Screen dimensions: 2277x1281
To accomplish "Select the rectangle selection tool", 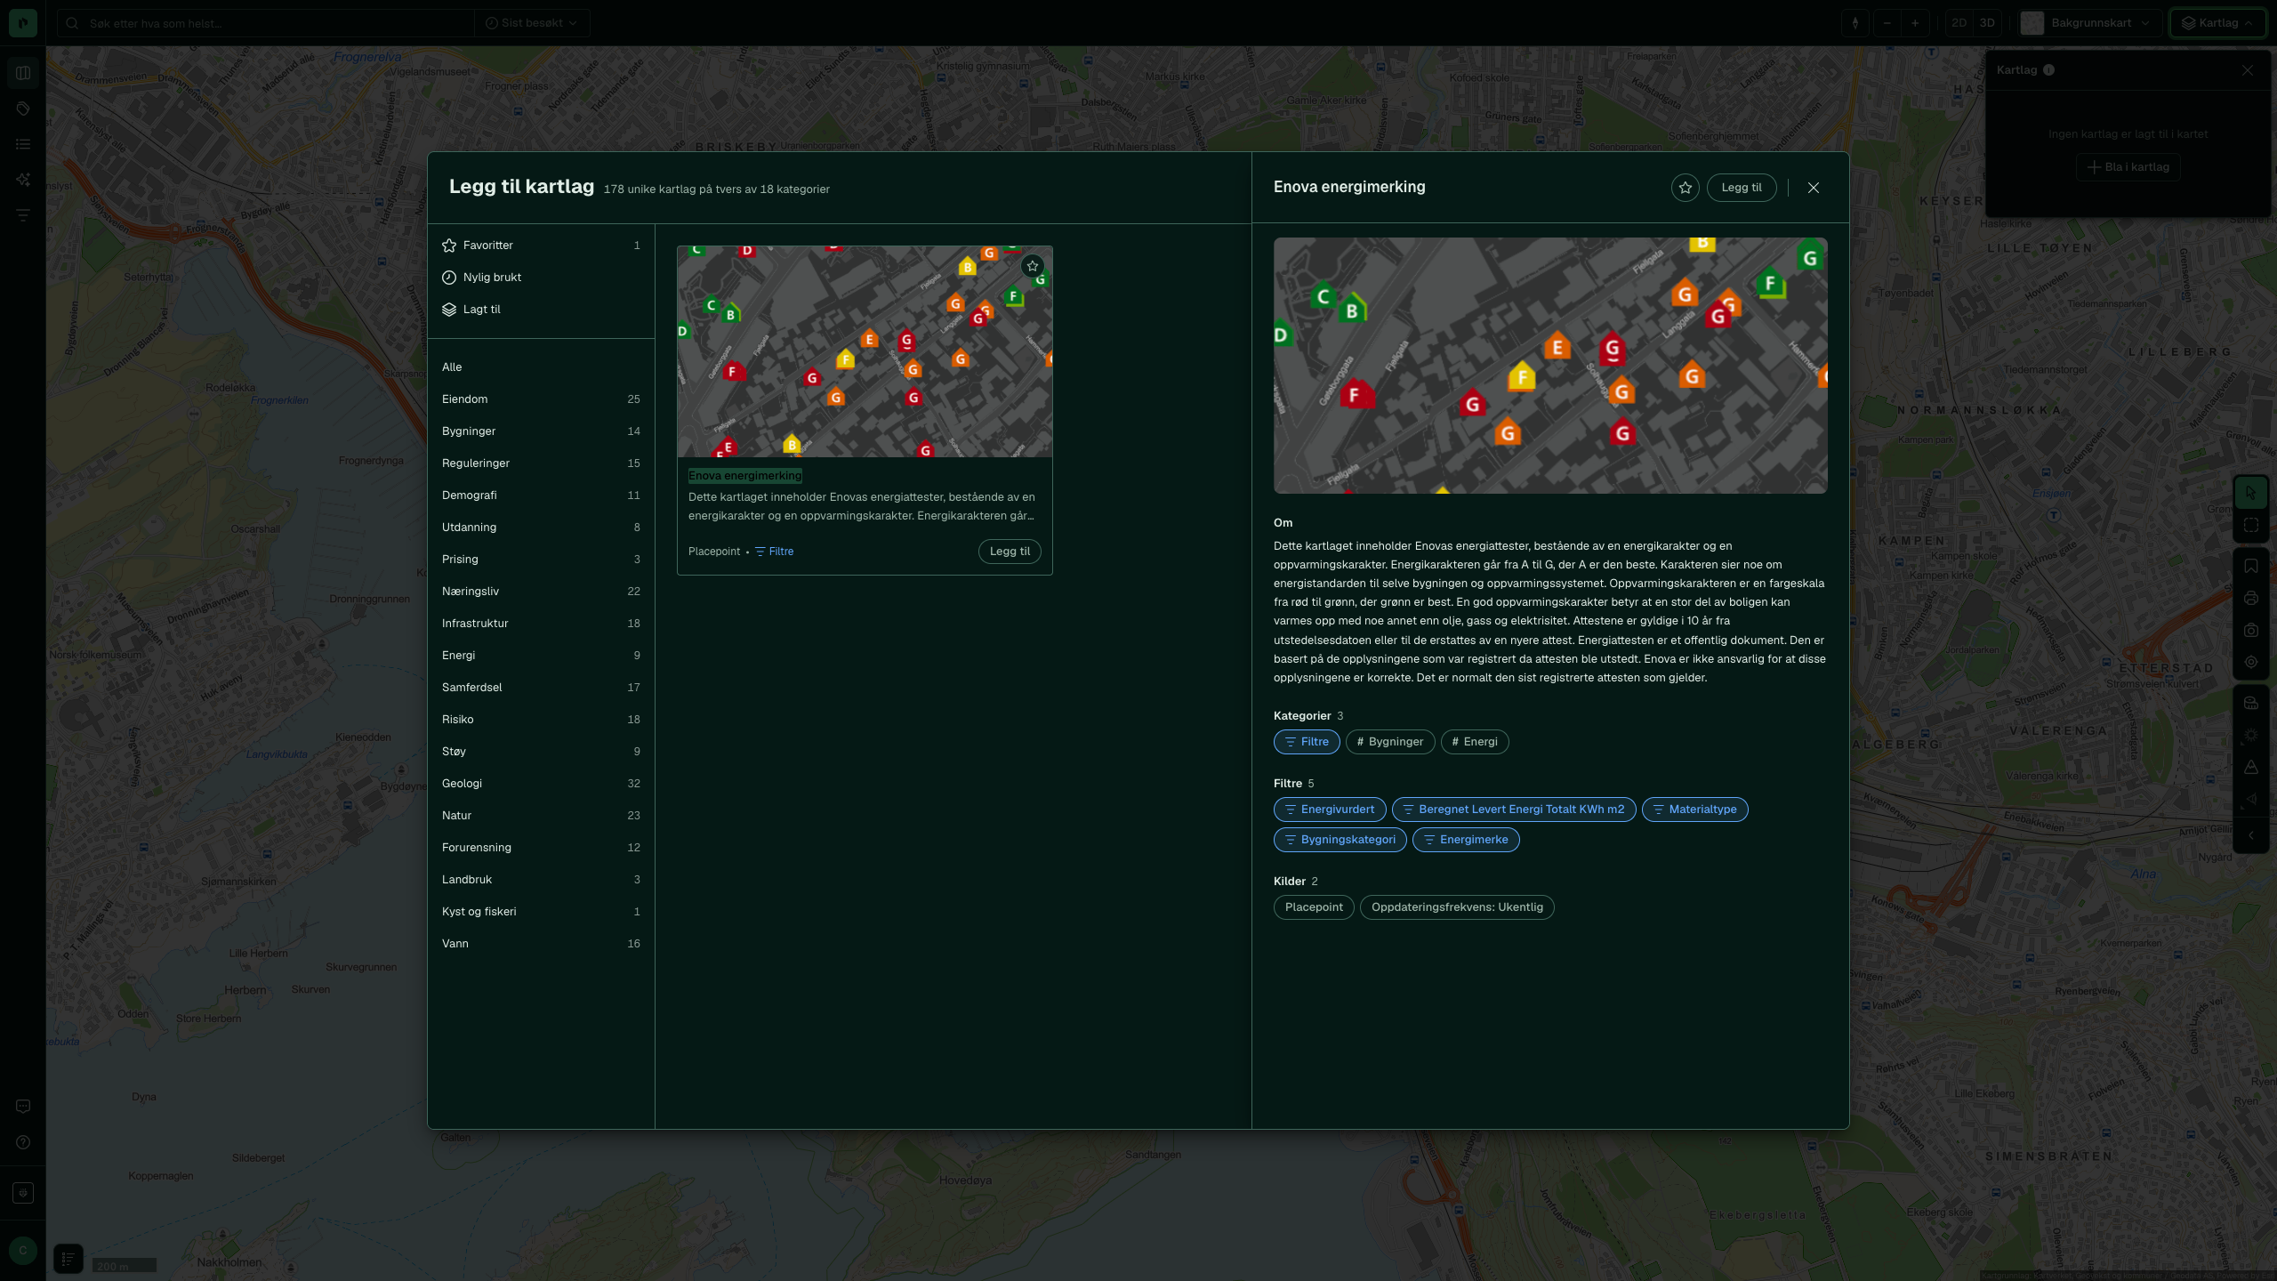I will [2251, 525].
